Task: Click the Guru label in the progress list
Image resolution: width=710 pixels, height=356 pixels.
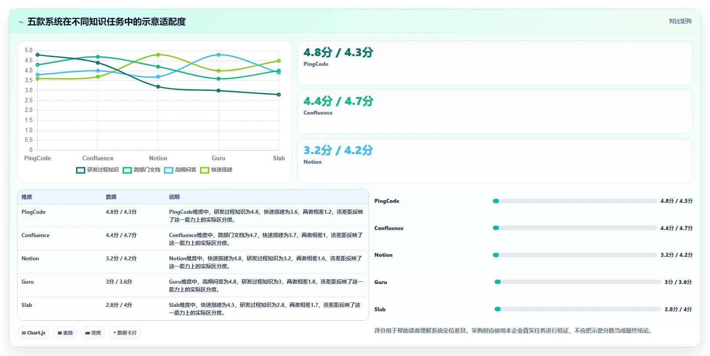Action: pyautogui.click(x=381, y=282)
